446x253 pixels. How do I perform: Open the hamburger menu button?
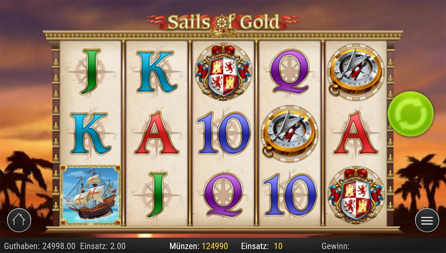(427, 220)
